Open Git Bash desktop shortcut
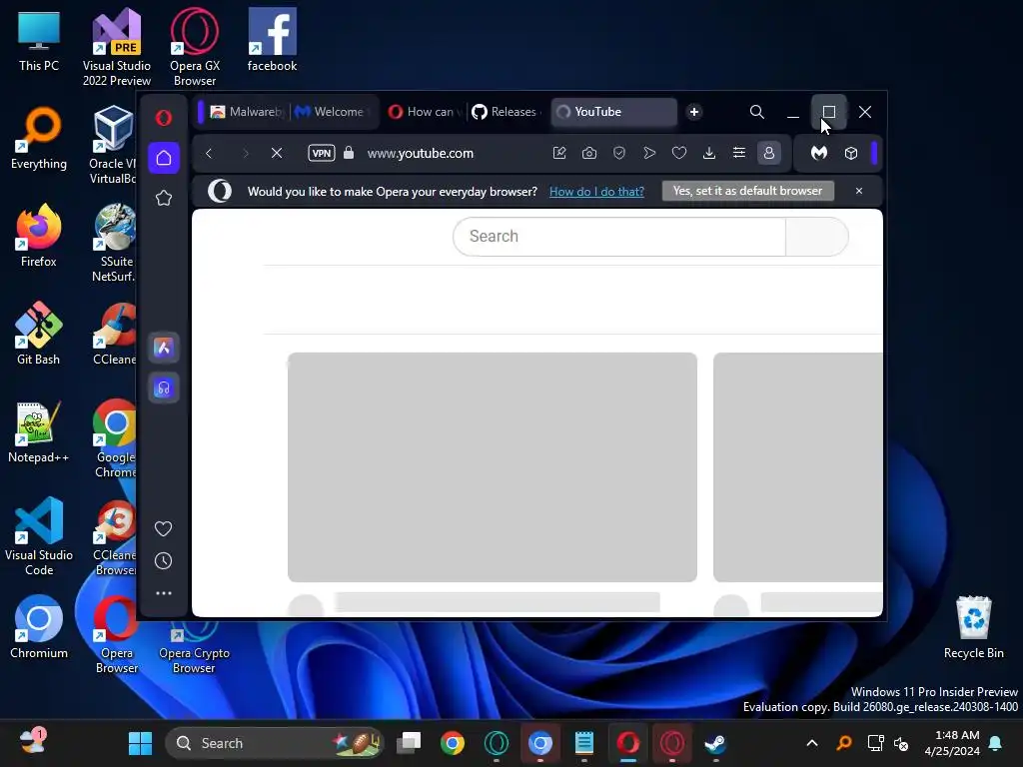Screen dimensions: 1023x767 (x=39, y=334)
